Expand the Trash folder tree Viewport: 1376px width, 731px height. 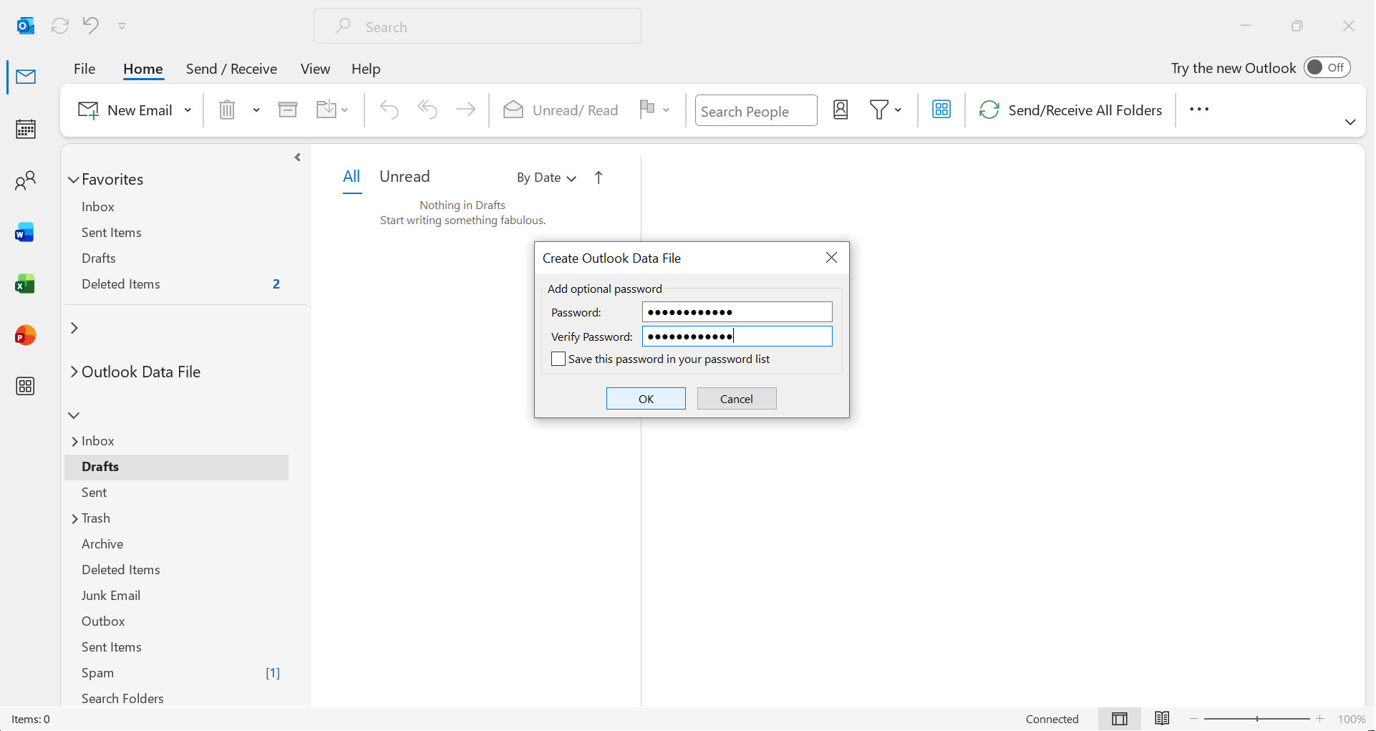pyautogui.click(x=74, y=519)
